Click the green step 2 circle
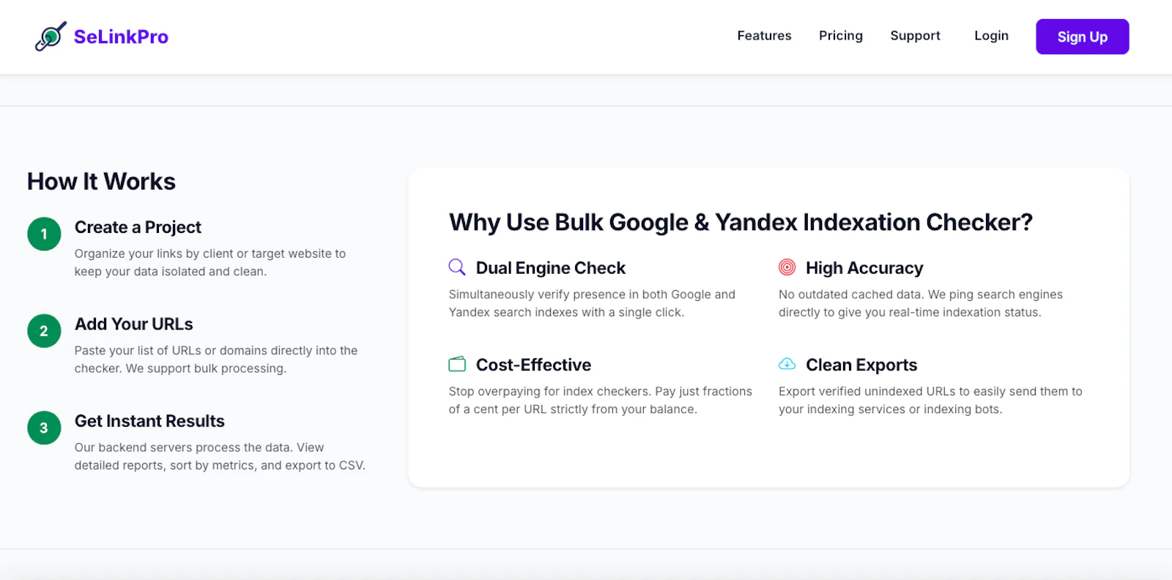1172x580 pixels. 44,331
